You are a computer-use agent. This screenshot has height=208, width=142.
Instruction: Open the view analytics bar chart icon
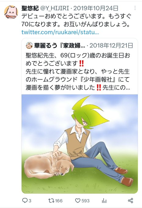pos(104,201)
